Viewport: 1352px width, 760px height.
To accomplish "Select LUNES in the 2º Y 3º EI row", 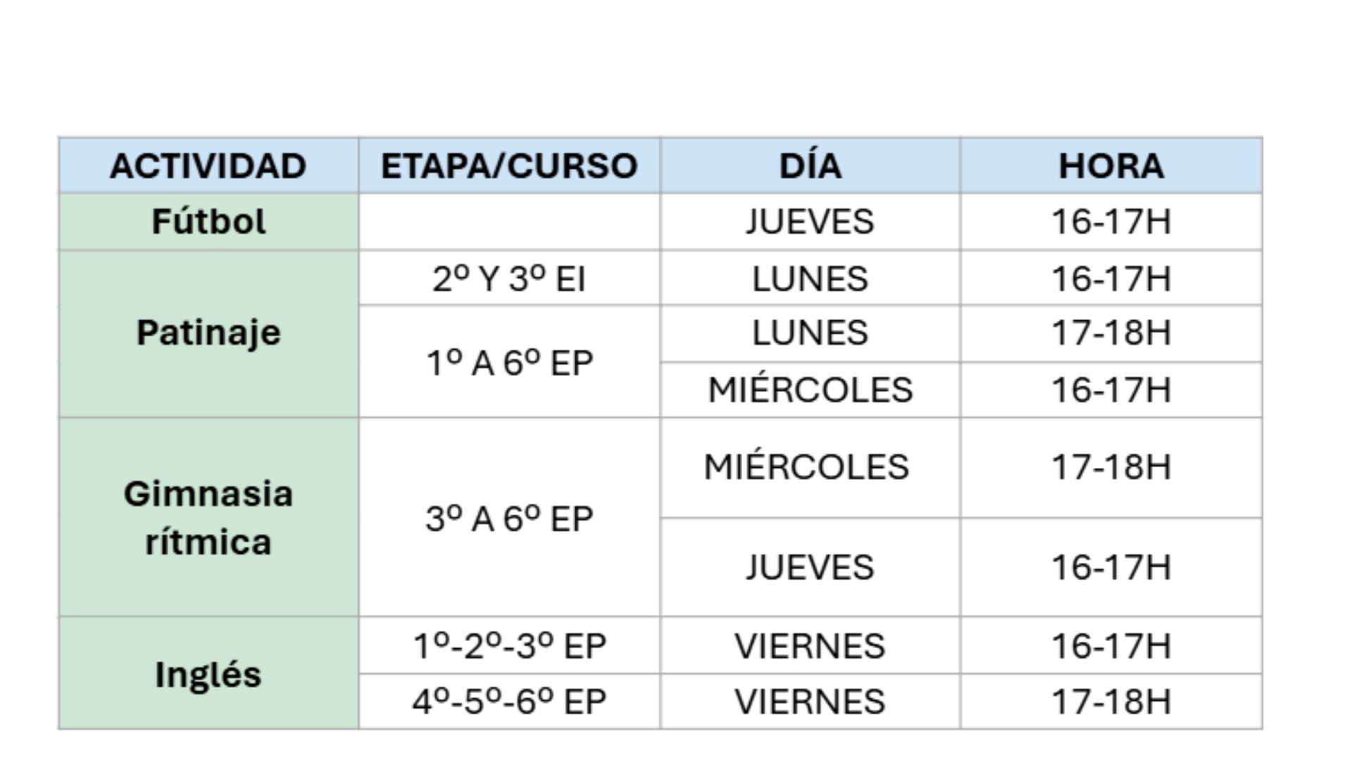I will pos(810,279).
